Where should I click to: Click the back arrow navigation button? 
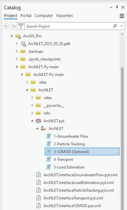[x=6, y=26]
